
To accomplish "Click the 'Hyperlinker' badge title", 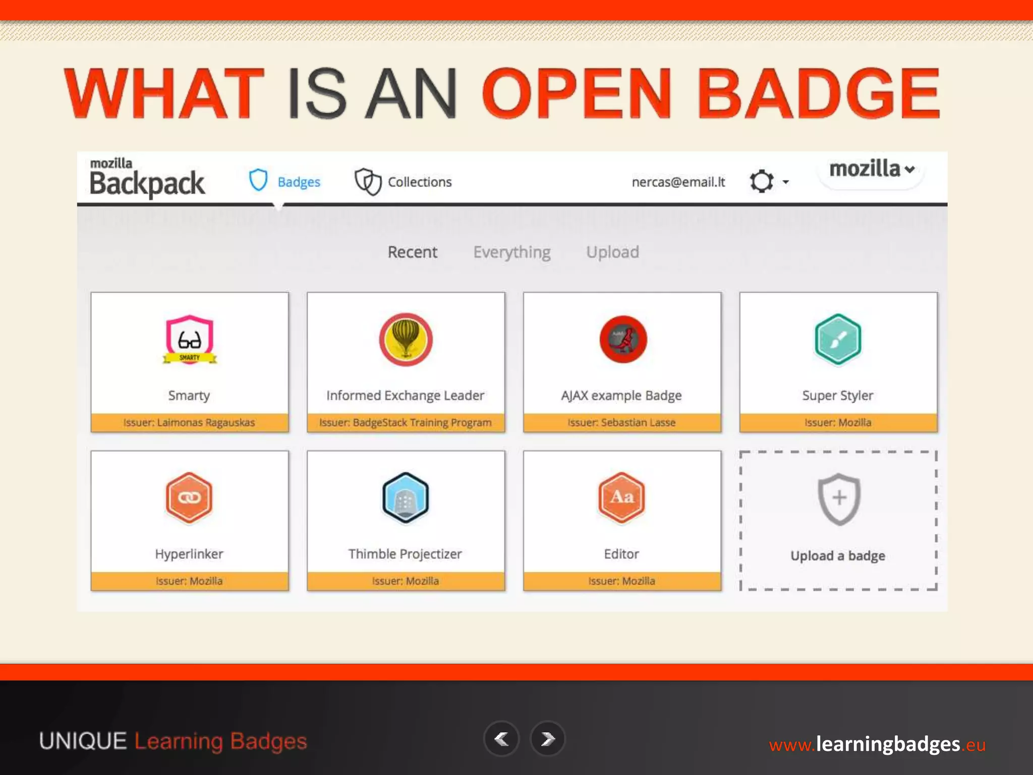I will coord(189,553).
